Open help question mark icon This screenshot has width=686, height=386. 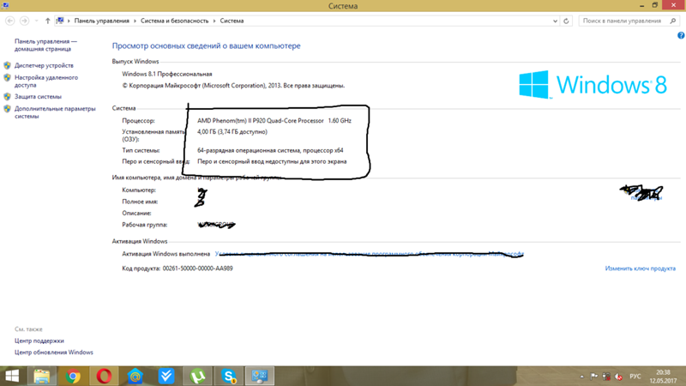tap(681, 35)
